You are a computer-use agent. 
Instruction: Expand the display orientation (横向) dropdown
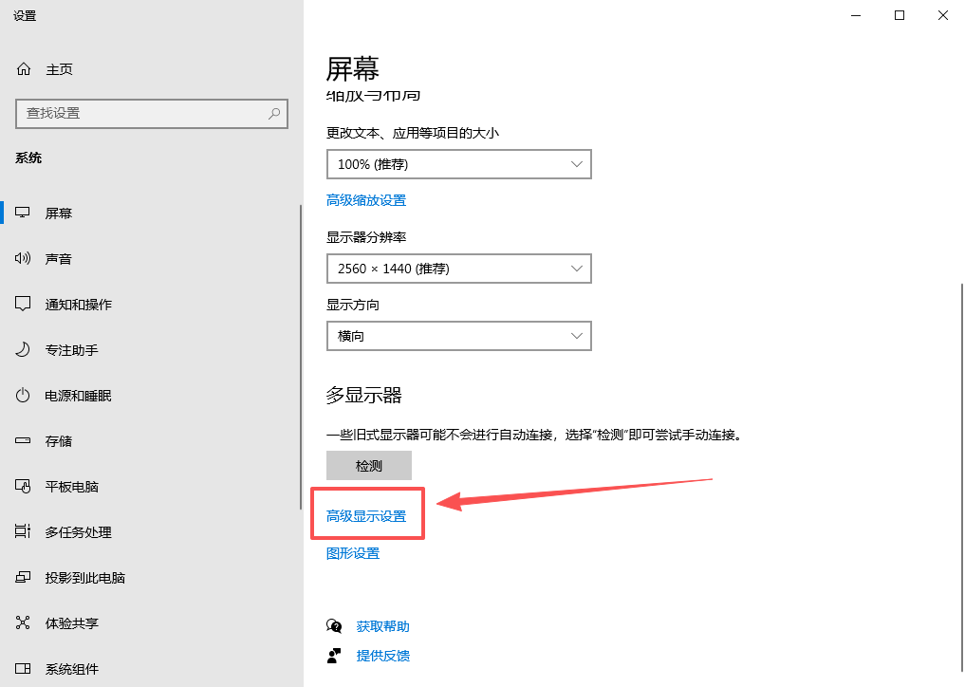[458, 336]
